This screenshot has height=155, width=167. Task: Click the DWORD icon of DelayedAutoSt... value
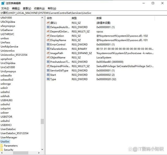click(48, 27)
